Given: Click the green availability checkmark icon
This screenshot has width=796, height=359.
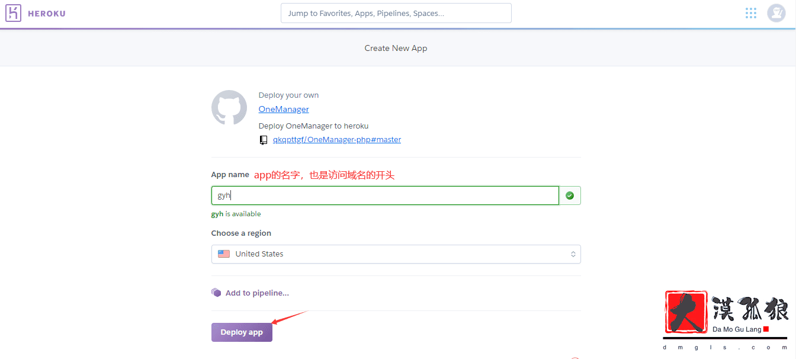Looking at the screenshot, I should pos(570,195).
